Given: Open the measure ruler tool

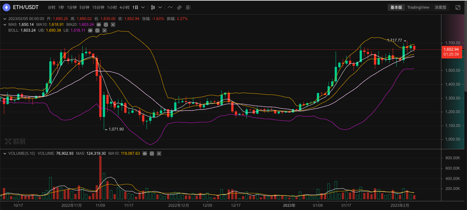Looking at the screenshot, I should (x=179, y=7).
